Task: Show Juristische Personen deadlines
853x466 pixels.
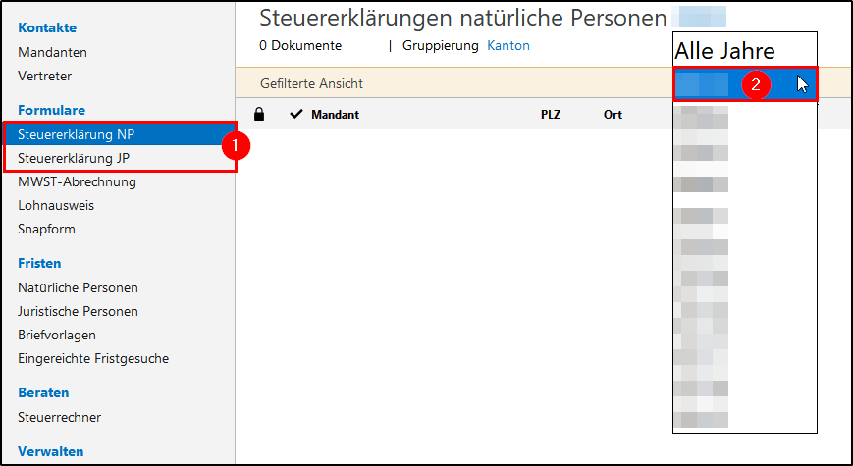Action: click(78, 312)
